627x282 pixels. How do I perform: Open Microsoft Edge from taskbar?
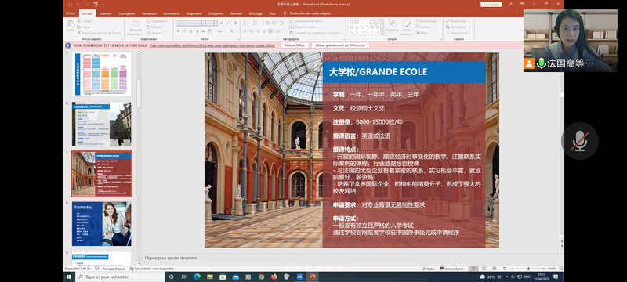pos(197,277)
